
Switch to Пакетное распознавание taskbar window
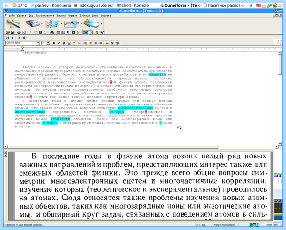pyautogui.click(x=224, y=5)
